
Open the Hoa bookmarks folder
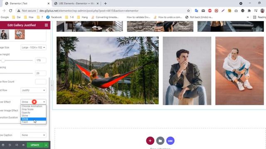pos(29,17)
